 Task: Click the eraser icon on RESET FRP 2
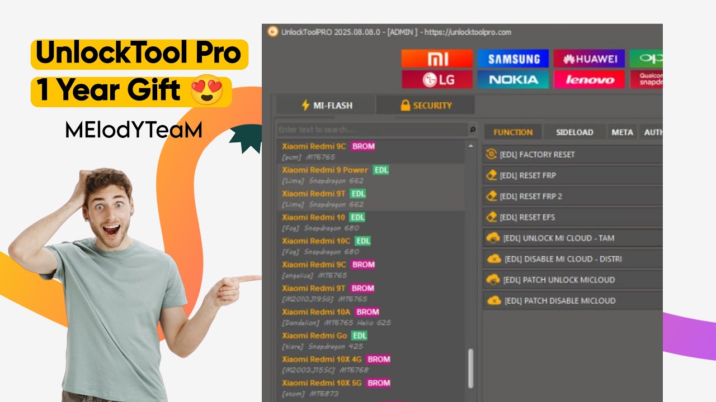pos(492,196)
